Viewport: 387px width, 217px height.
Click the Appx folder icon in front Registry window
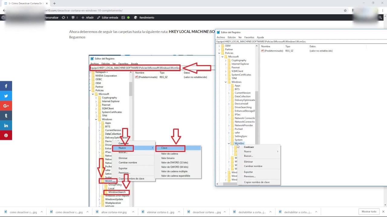tap(232, 86)
